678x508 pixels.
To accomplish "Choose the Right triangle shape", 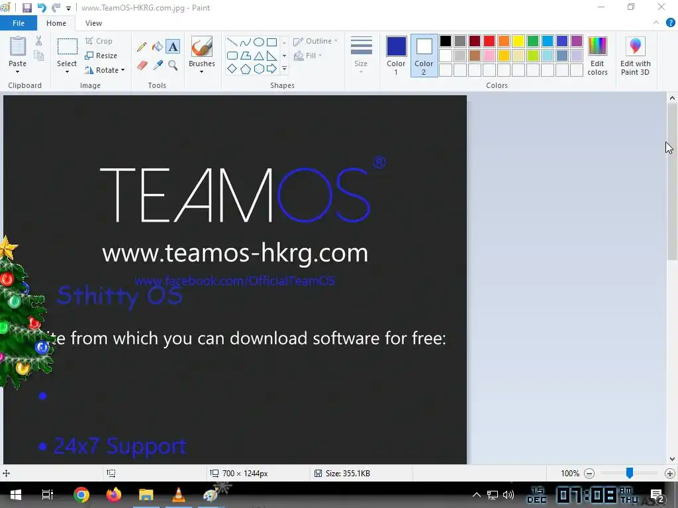I will click(271, 56).
